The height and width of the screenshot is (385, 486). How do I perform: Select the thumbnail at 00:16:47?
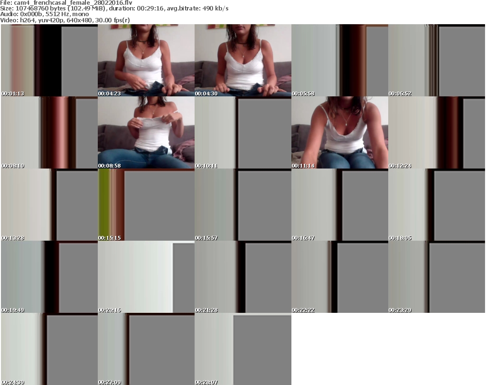point(340,205)
